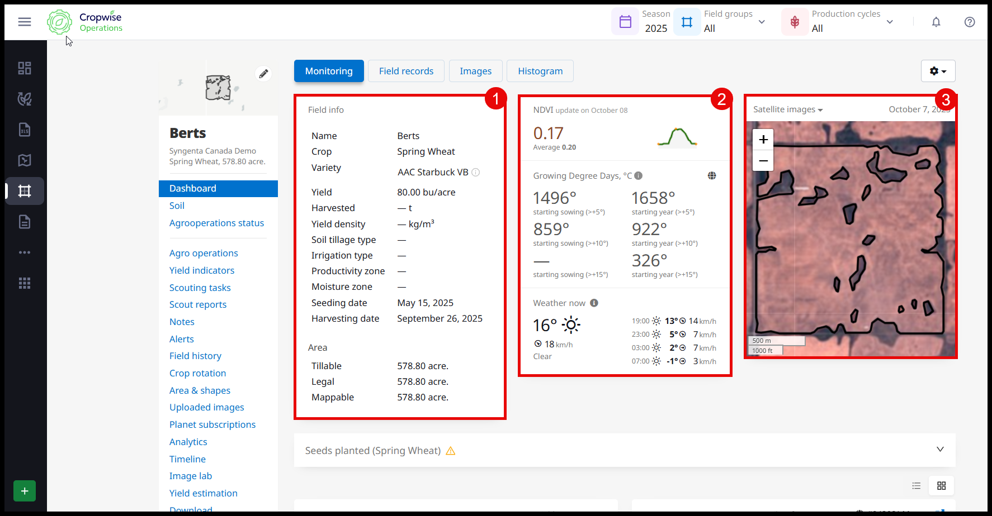Switch to grid view layout
992x516 pixels.
point(941,486)
